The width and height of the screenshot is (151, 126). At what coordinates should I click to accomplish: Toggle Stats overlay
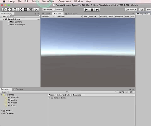(x=132, y=17)
